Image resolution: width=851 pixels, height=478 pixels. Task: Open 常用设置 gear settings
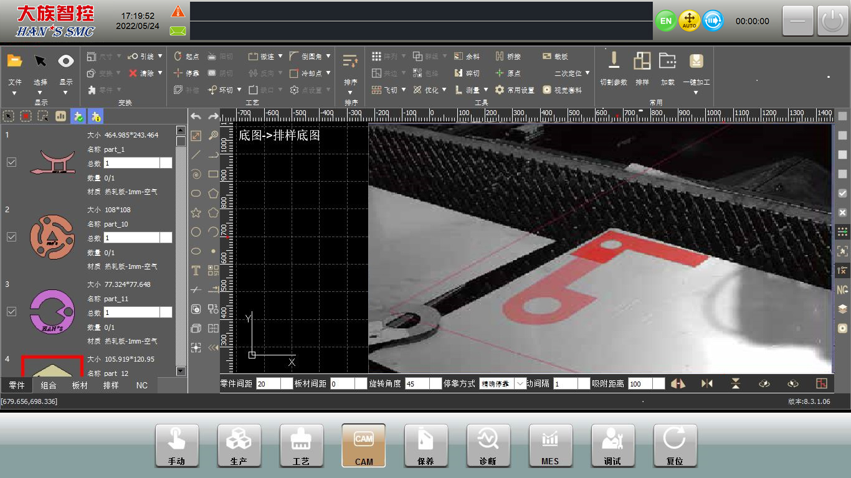click(515, 90)
